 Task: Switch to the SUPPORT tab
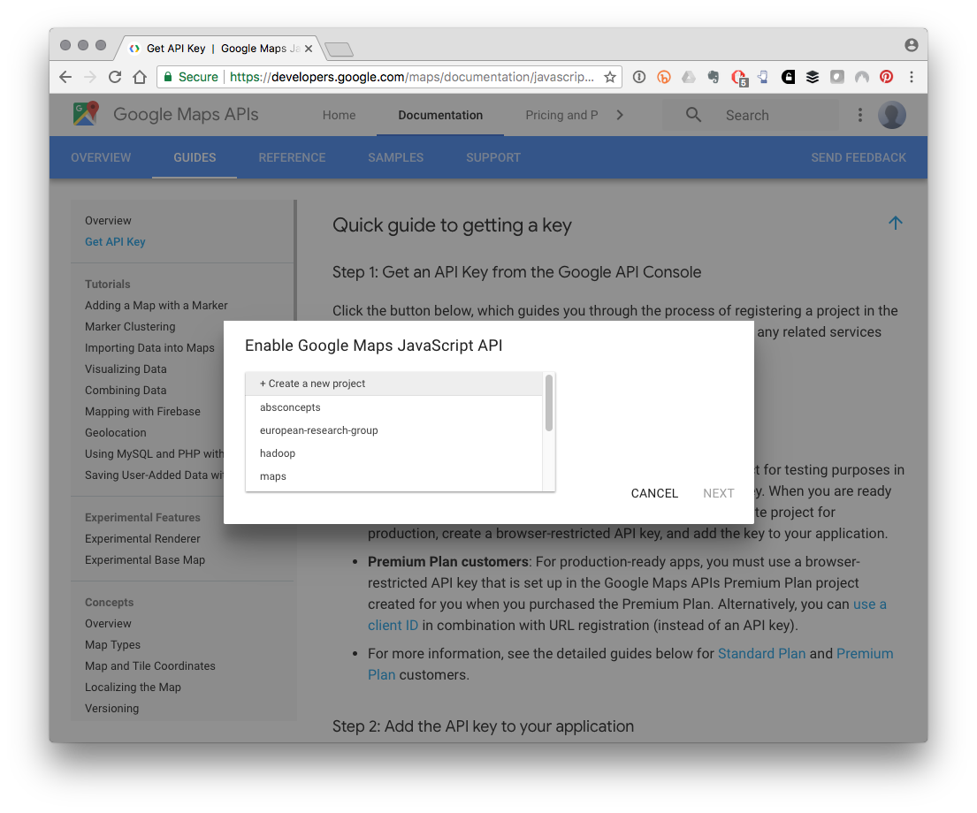pyautogui.click(x=493, y=157)
